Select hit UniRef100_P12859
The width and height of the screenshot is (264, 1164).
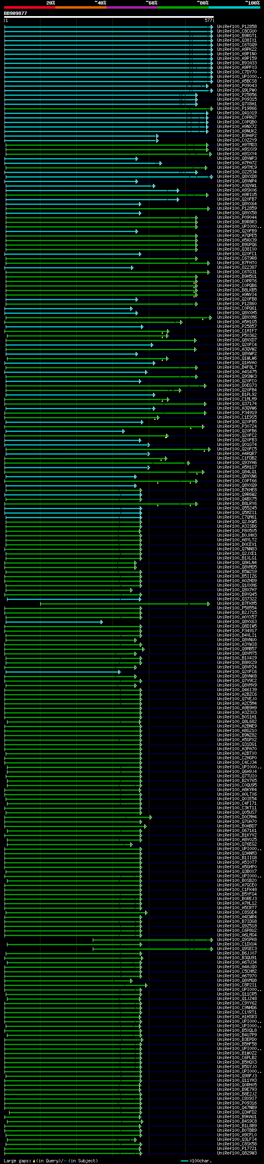pyautogui.click(x=237, y=208)
